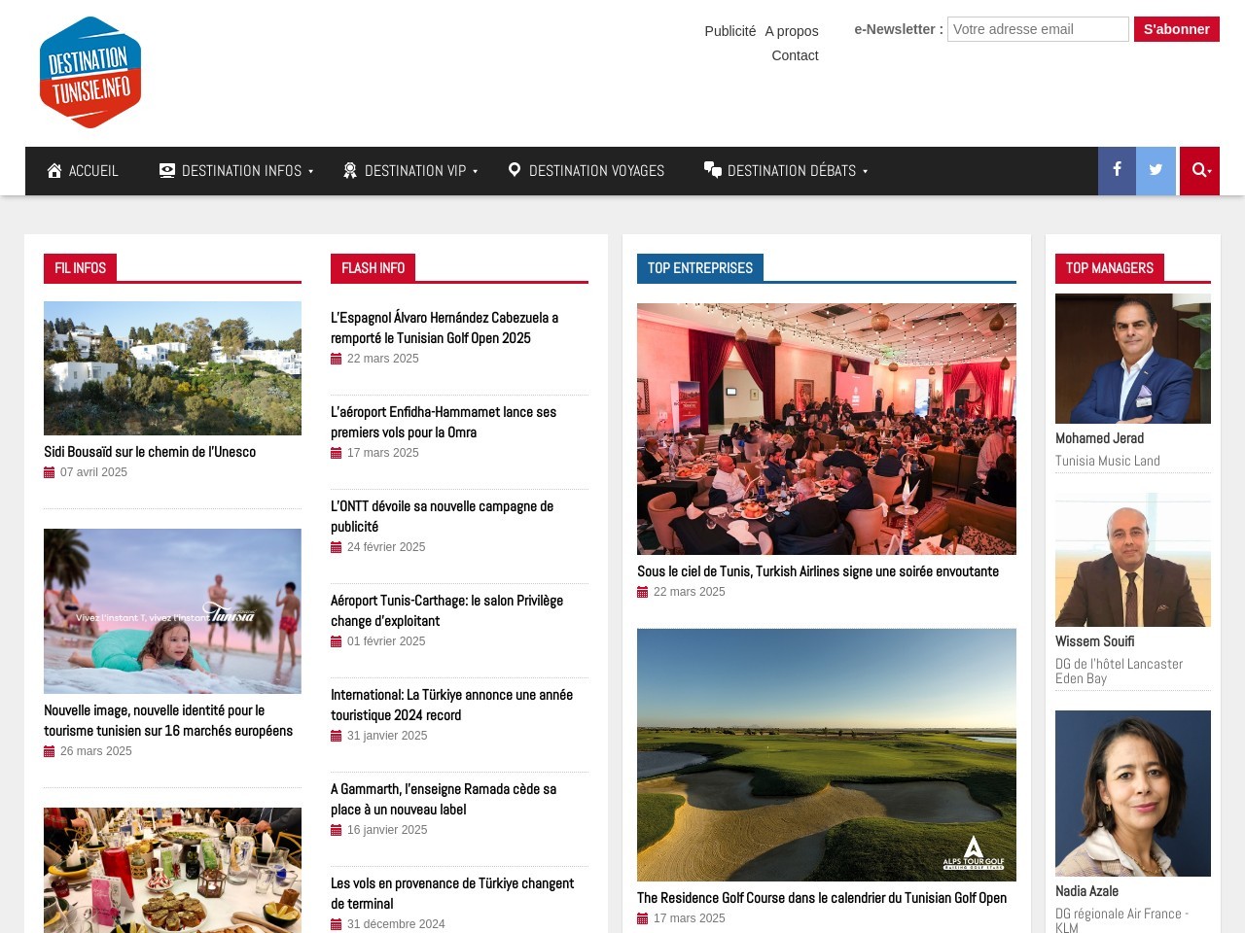Open Destination Infos menu

pyautogui.click(x=236, y=171)
